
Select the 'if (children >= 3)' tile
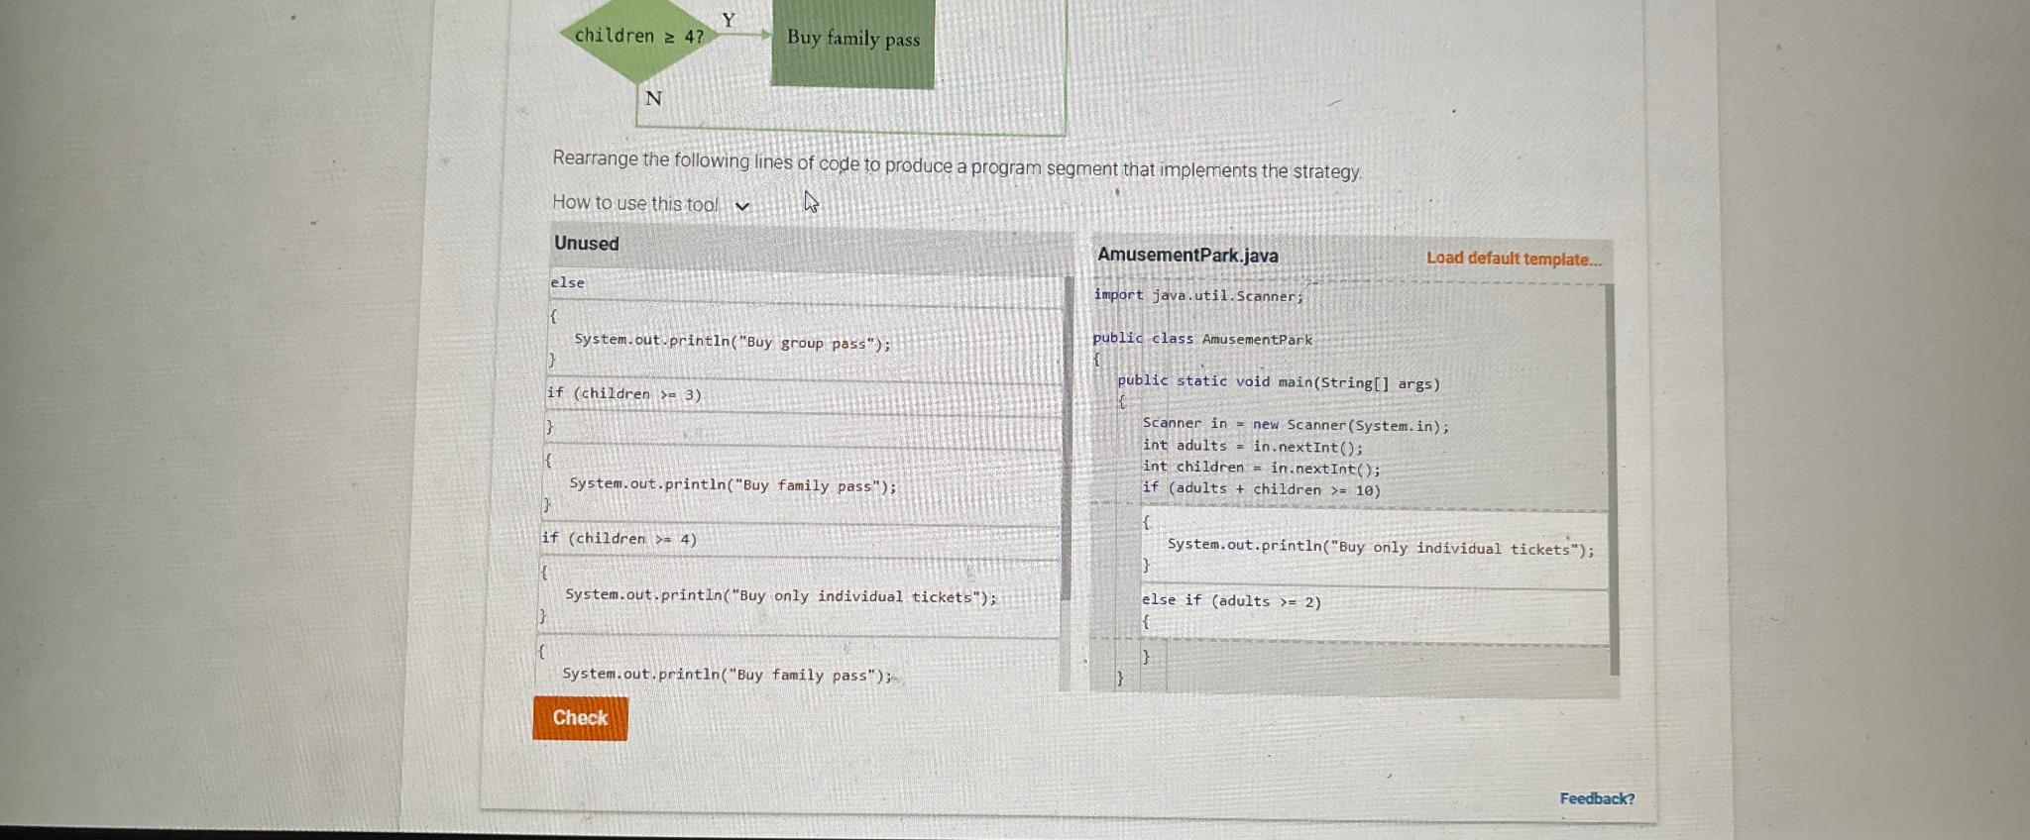click(x=803, y=395)
